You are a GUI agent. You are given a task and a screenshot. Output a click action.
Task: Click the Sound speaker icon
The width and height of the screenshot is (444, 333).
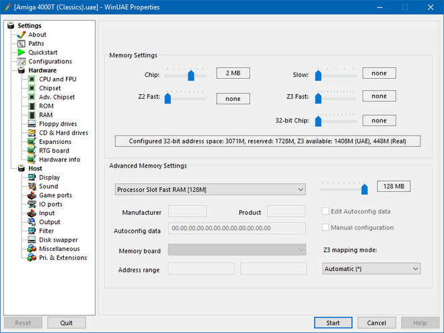(x=32, y=186)
